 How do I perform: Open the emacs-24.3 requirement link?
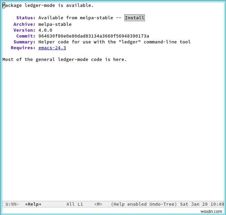click(x=52, y=48)
